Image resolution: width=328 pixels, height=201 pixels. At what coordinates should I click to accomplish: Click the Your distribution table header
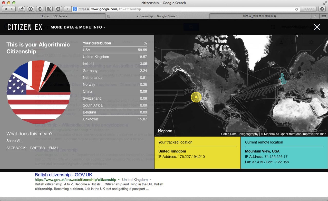(x=97, y=43)
